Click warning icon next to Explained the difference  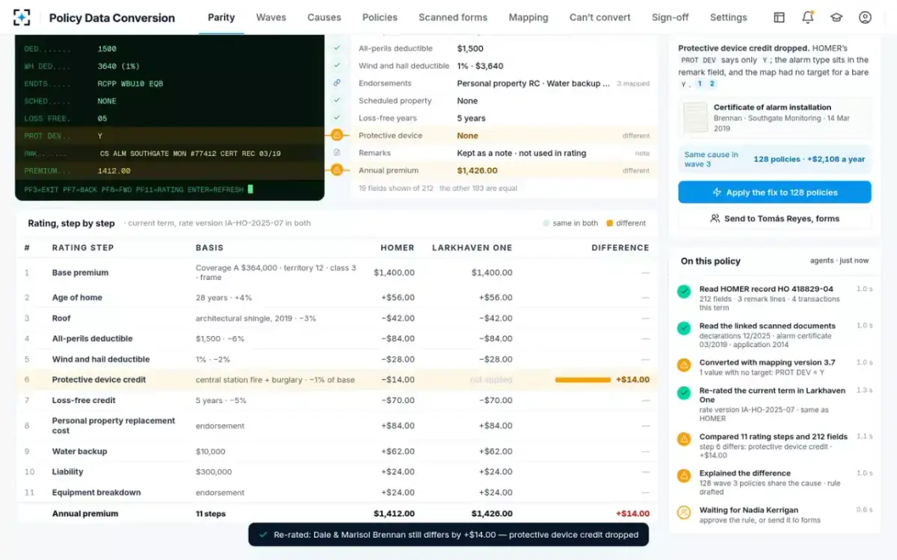click(683, 476)
